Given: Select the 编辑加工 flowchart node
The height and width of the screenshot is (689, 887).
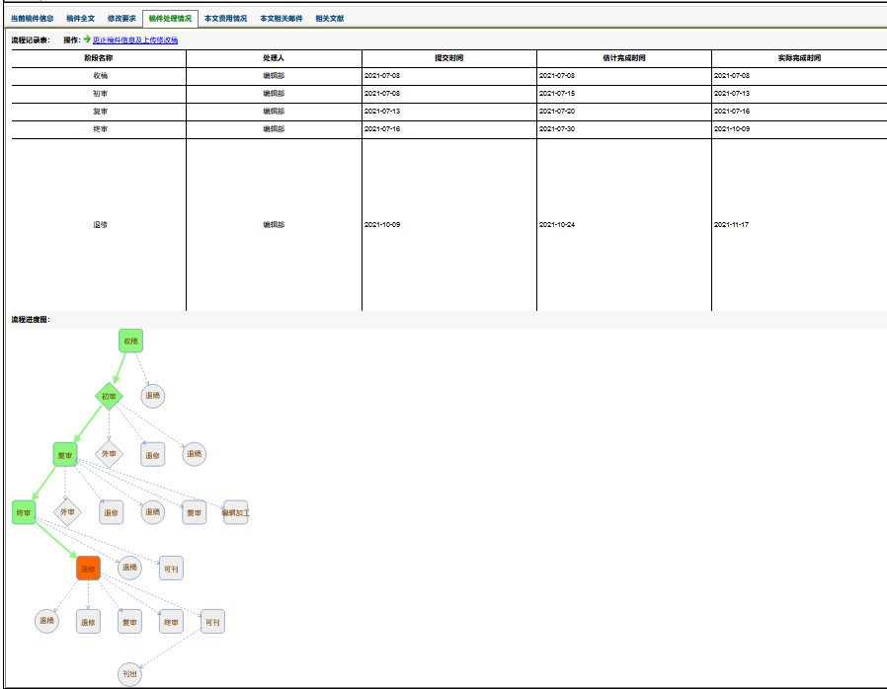Looking at the screenshot, I should point(235,512).
